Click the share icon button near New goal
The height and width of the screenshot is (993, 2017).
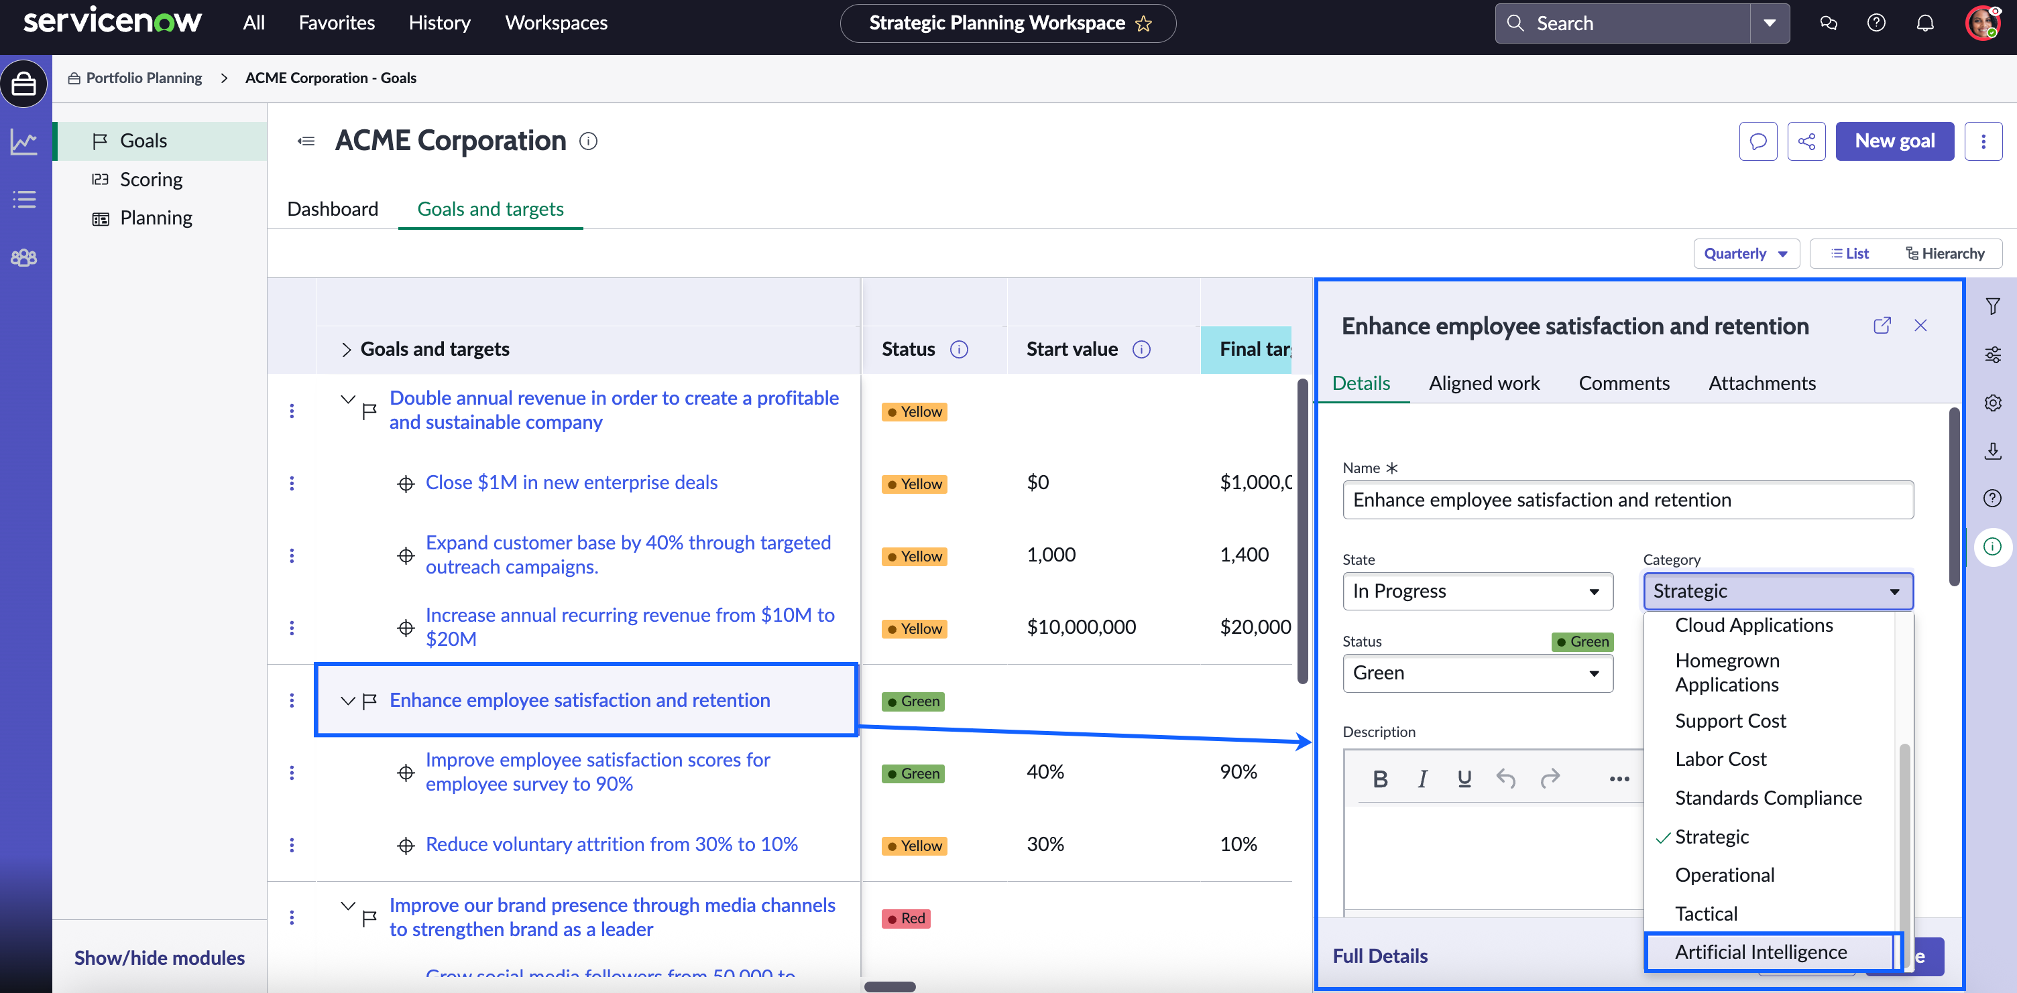click(x=1806, y=141)
